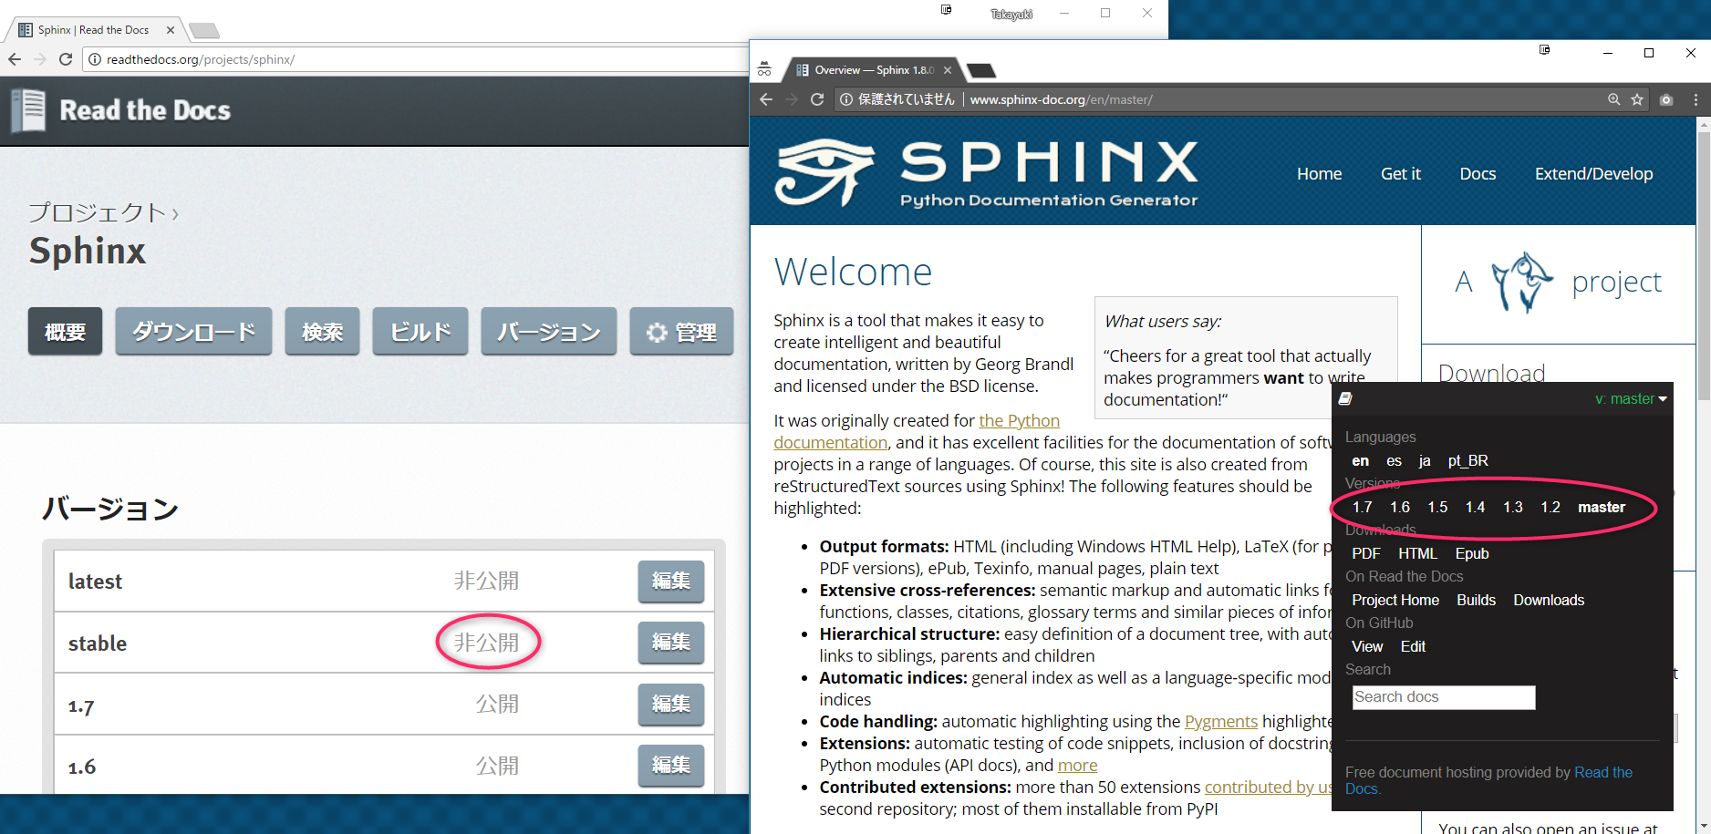Screen dimensions: 1711x834
Task: Go forward in Sphinx overview browser window
Action: pyautogui.click(x=792, y=99)
